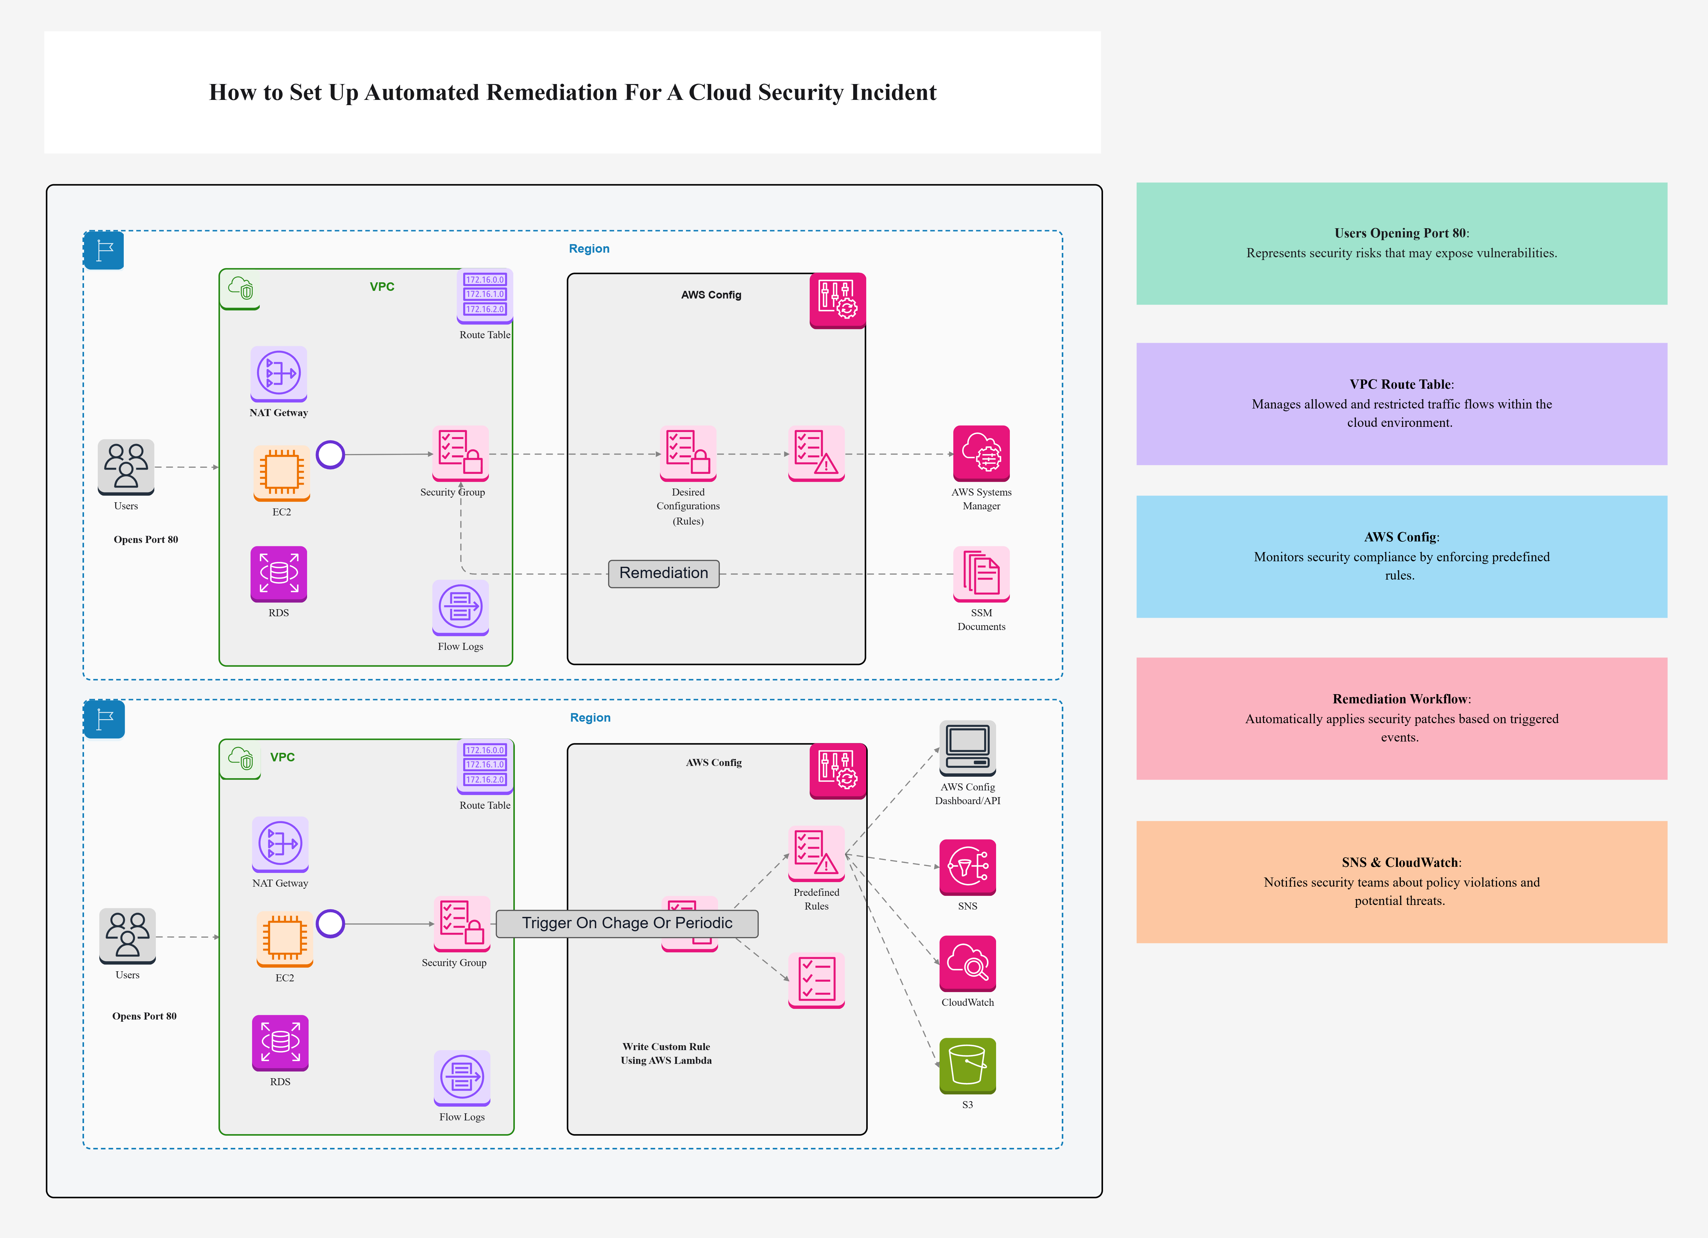Select the blue AWS Config note
This screenshot has height=1238, width=1708.
(x=1402, y=556)
